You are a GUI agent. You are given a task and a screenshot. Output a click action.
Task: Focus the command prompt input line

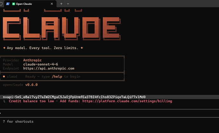click(x=109, y=113)
